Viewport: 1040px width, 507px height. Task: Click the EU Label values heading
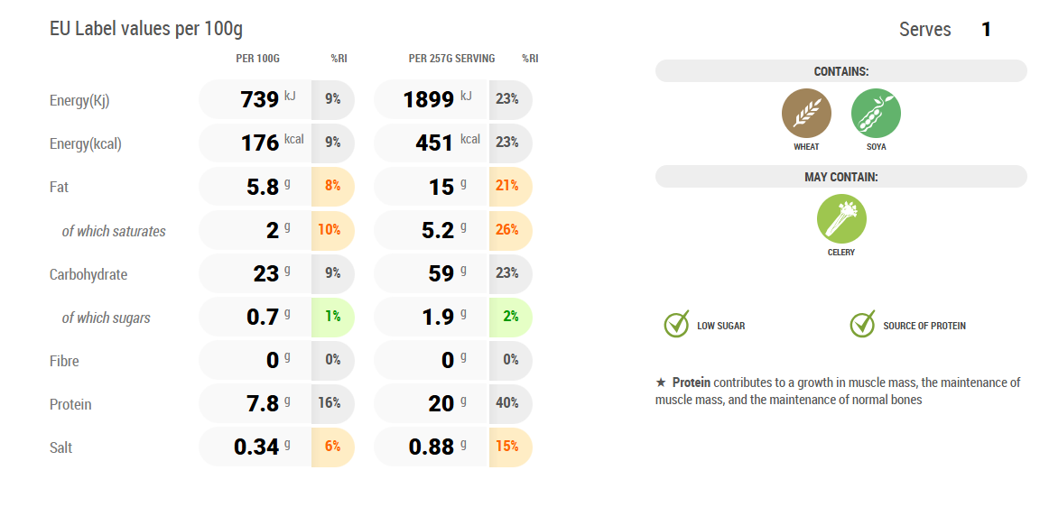click(x=146, y=29)
